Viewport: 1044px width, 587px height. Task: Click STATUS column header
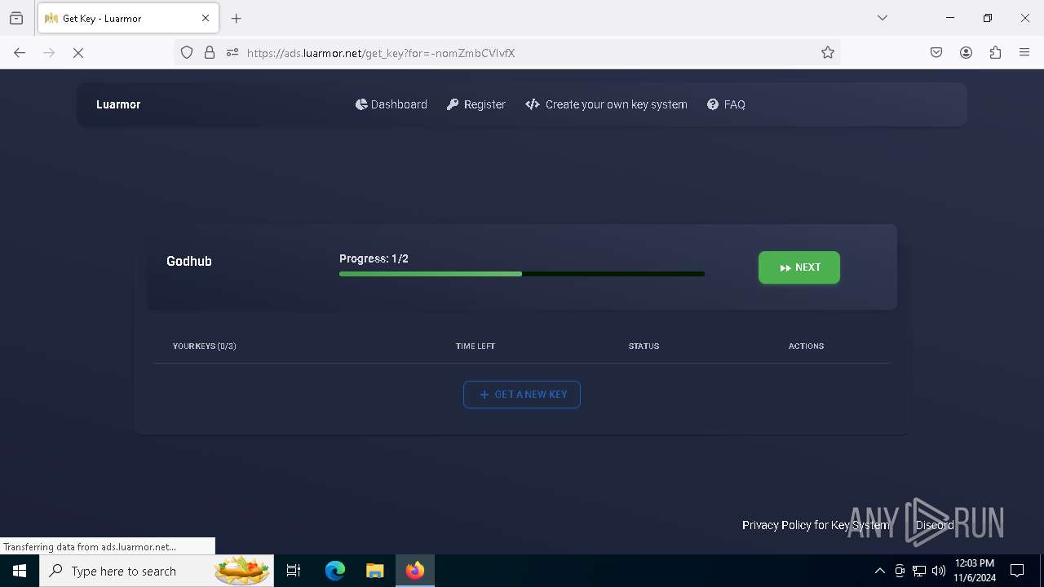pos(644,346)
